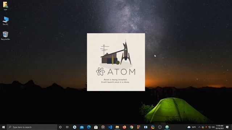Open the clock and calendar flyout
Image resolution: width=232 pixels, height=130 pixels.
coord(219,127)
